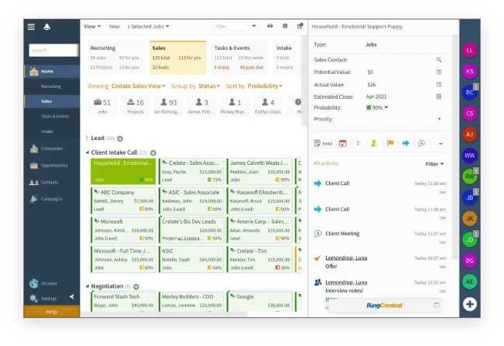The image size is (504, 346).
Task: Click the play triangle icon in activity bar
Action: [x=359, y=143]
